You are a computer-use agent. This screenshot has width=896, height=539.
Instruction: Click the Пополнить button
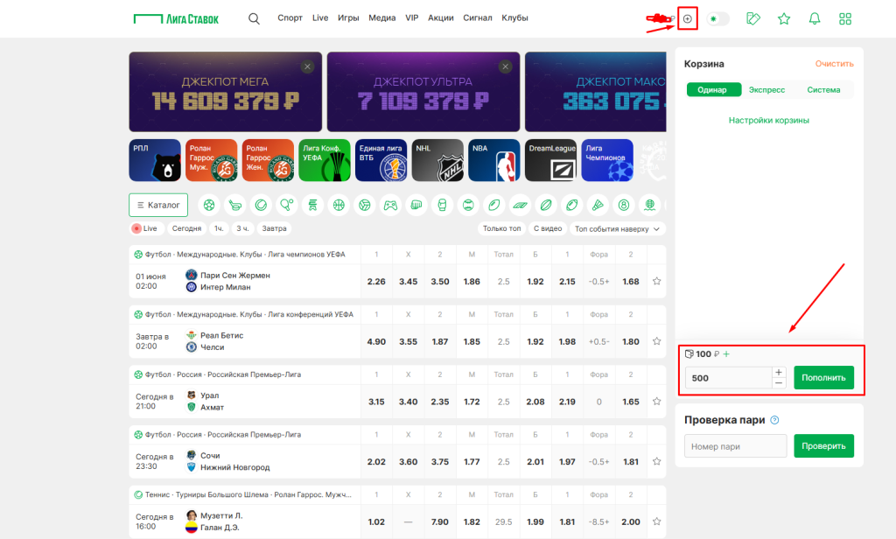point(823,378)
